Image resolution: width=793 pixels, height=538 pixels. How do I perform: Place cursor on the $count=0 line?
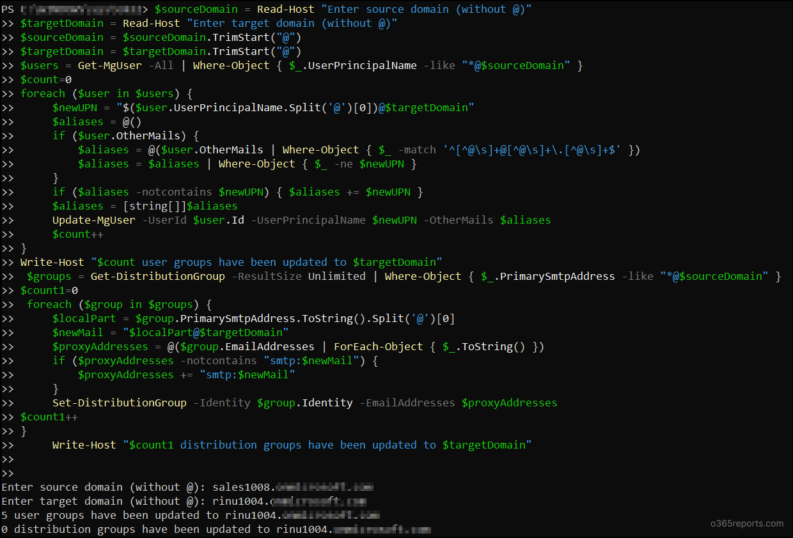tap(45, 79)
